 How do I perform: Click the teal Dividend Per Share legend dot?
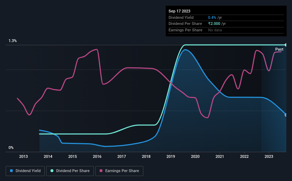[x=52, y=171]
